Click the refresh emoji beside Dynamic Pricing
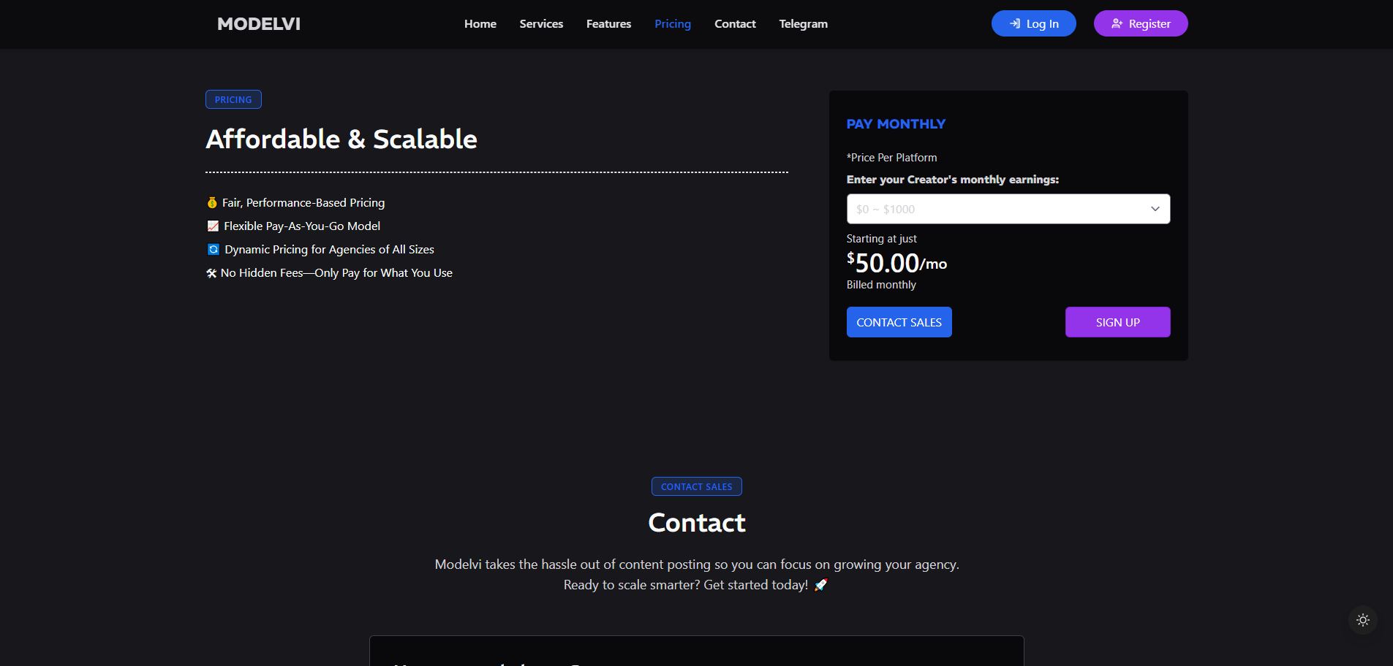Screen dimensions: 1393x666 [213, 250]
